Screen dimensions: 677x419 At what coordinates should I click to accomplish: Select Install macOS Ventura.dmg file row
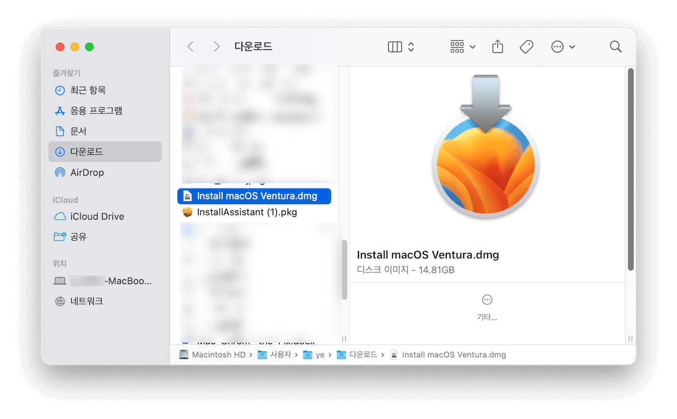click(254, 196)
